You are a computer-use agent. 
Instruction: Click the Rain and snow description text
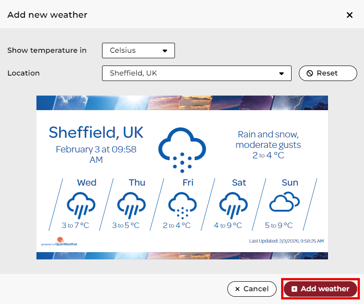pos(268,140)
